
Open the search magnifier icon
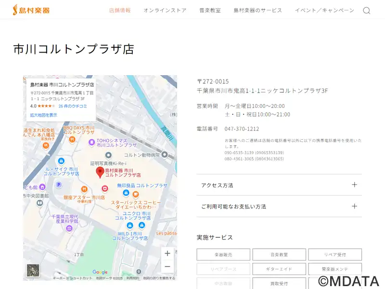(x=367, y=11)
